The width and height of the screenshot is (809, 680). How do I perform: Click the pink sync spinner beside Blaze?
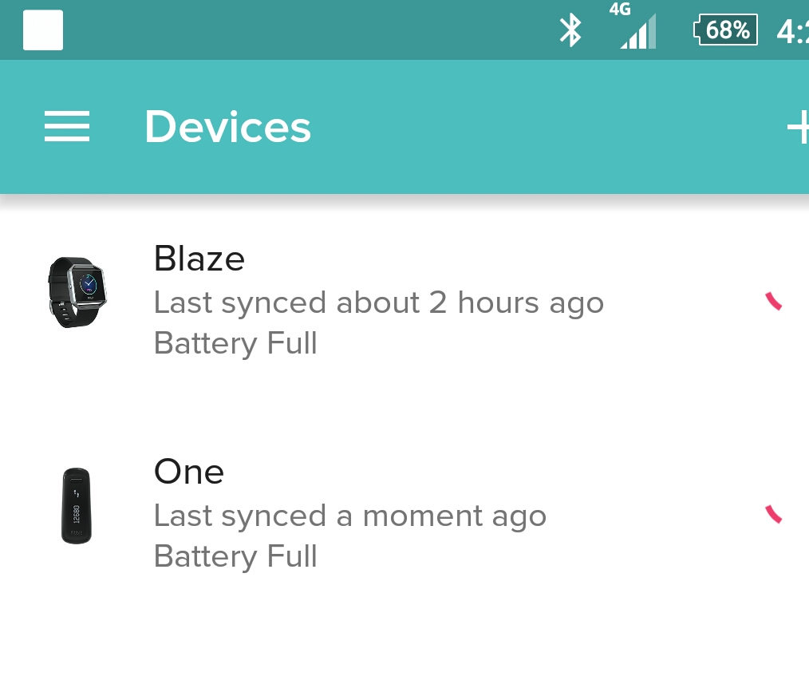click(x=774, y=301)
